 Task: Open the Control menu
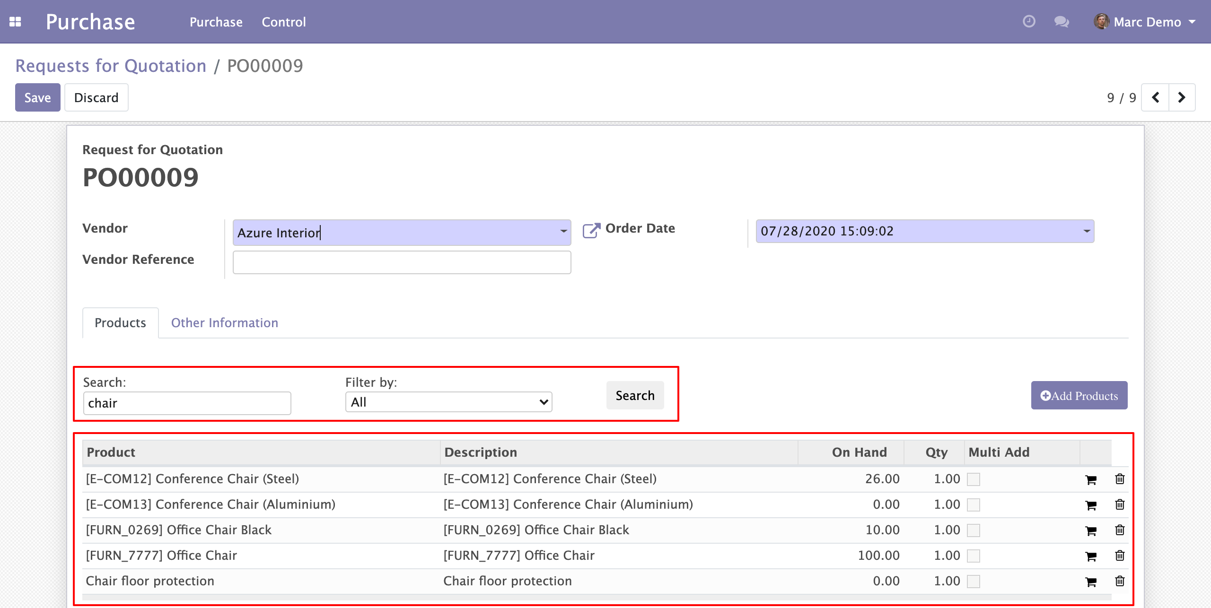click(284, 22)
